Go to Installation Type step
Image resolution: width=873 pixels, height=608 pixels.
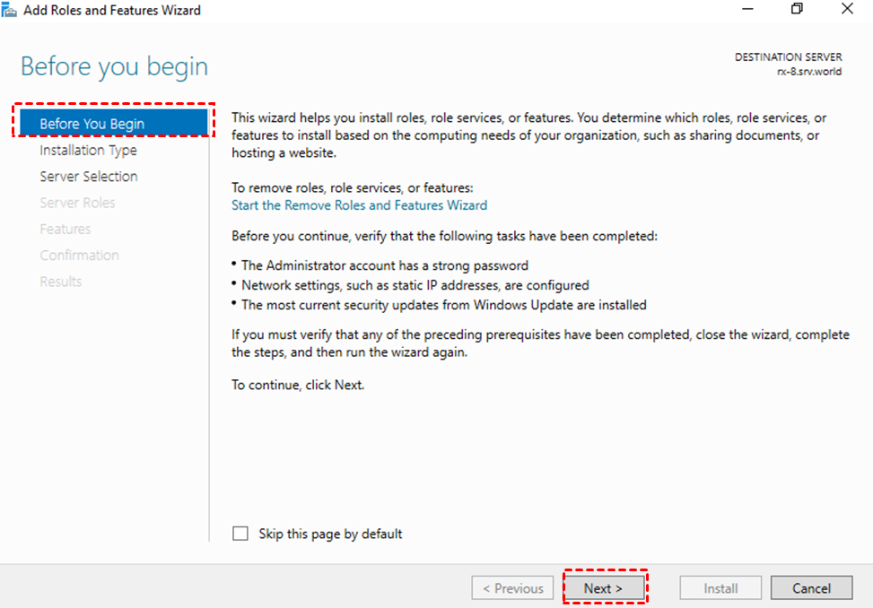(x=88, y=150)
